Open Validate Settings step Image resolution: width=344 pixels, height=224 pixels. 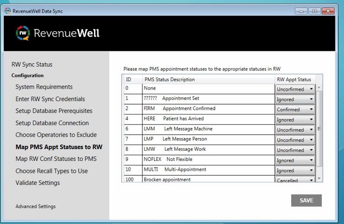pos(38,183)
